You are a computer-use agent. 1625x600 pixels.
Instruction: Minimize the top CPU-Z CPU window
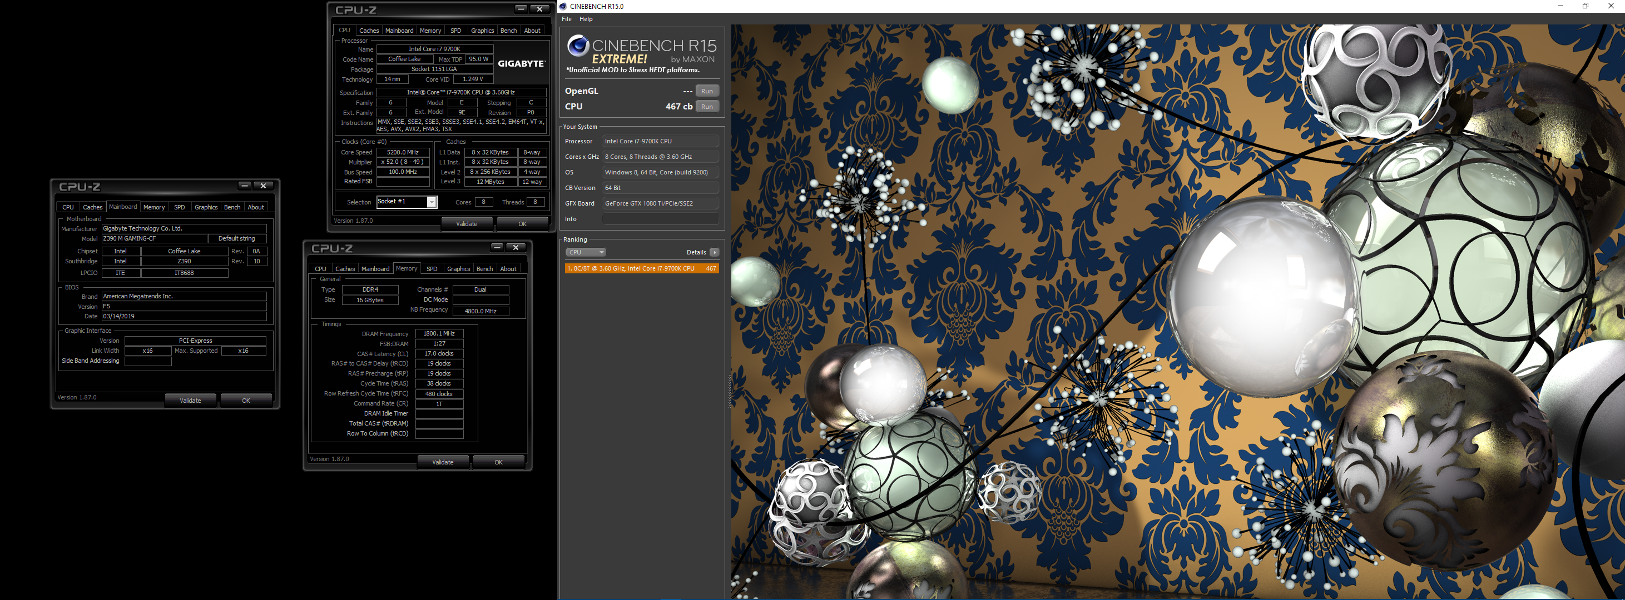(x=521, y=9)
